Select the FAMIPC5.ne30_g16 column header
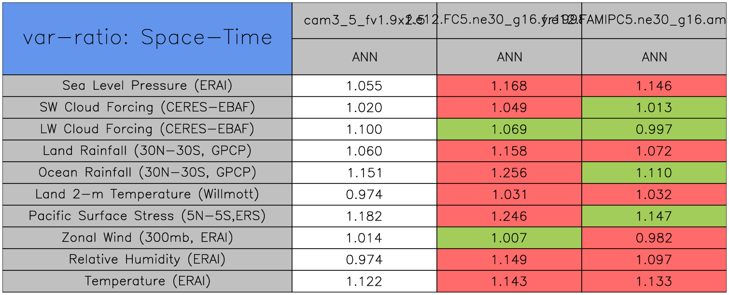Viewport: 729px width, 295px height. click(x=654, y=20)
